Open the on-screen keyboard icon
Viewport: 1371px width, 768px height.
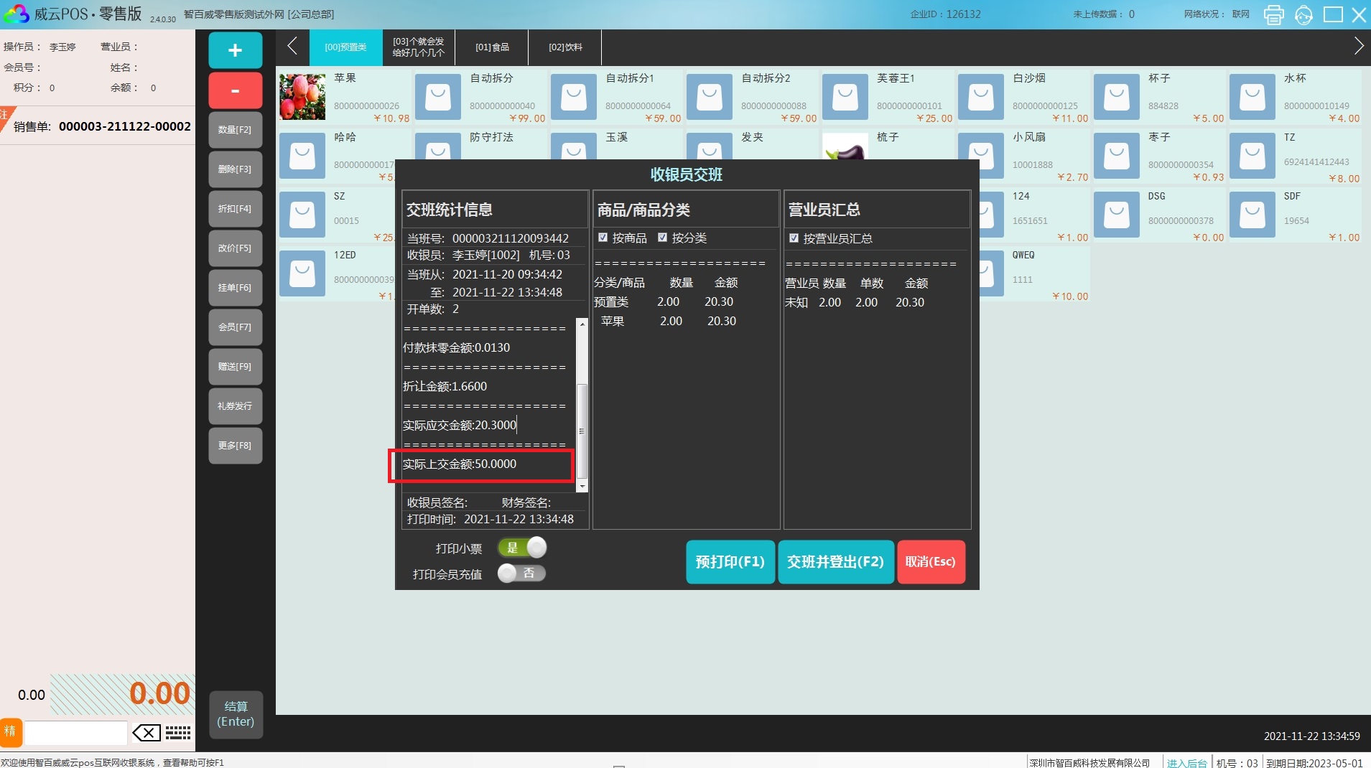click(x=178, y=732)
